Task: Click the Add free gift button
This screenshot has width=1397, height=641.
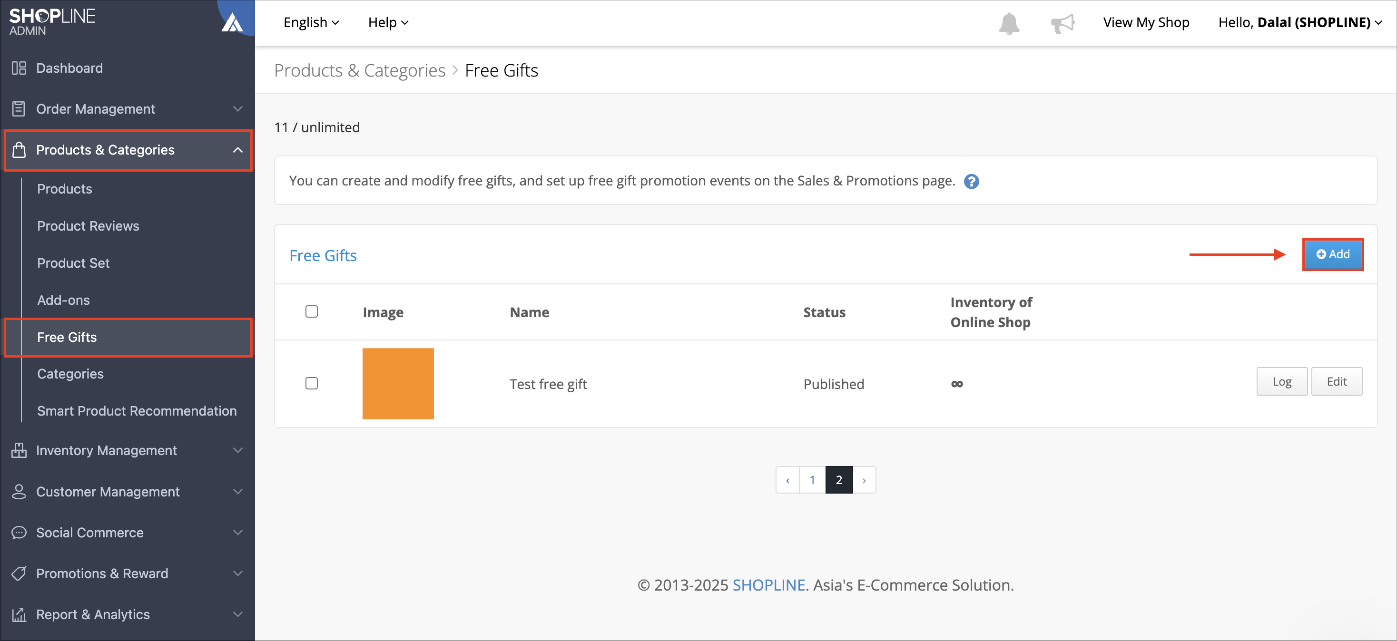Action: tap(1332, 255)
